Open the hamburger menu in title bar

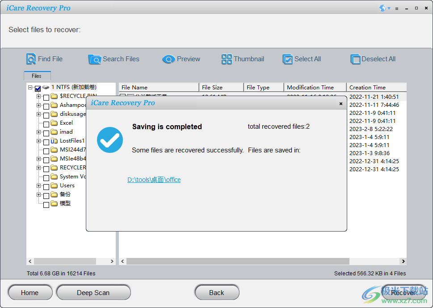396,8
